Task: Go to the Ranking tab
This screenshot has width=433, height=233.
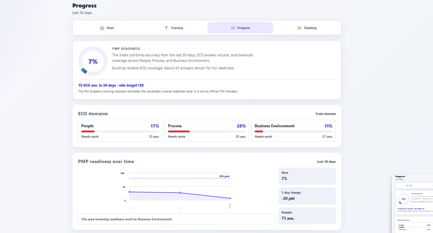Action: [307, 28]
